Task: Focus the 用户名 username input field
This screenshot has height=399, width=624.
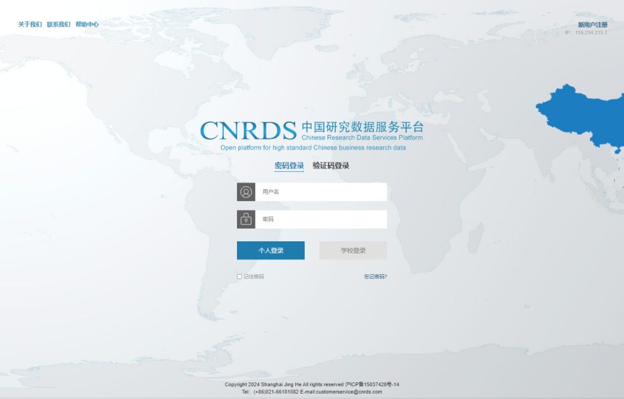Action: [321, 192]
